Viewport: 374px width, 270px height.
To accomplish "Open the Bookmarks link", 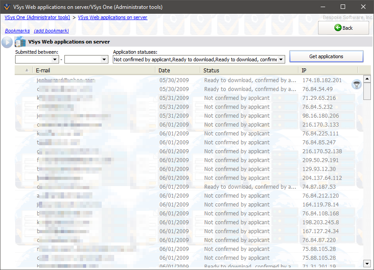I will point(17,31).
